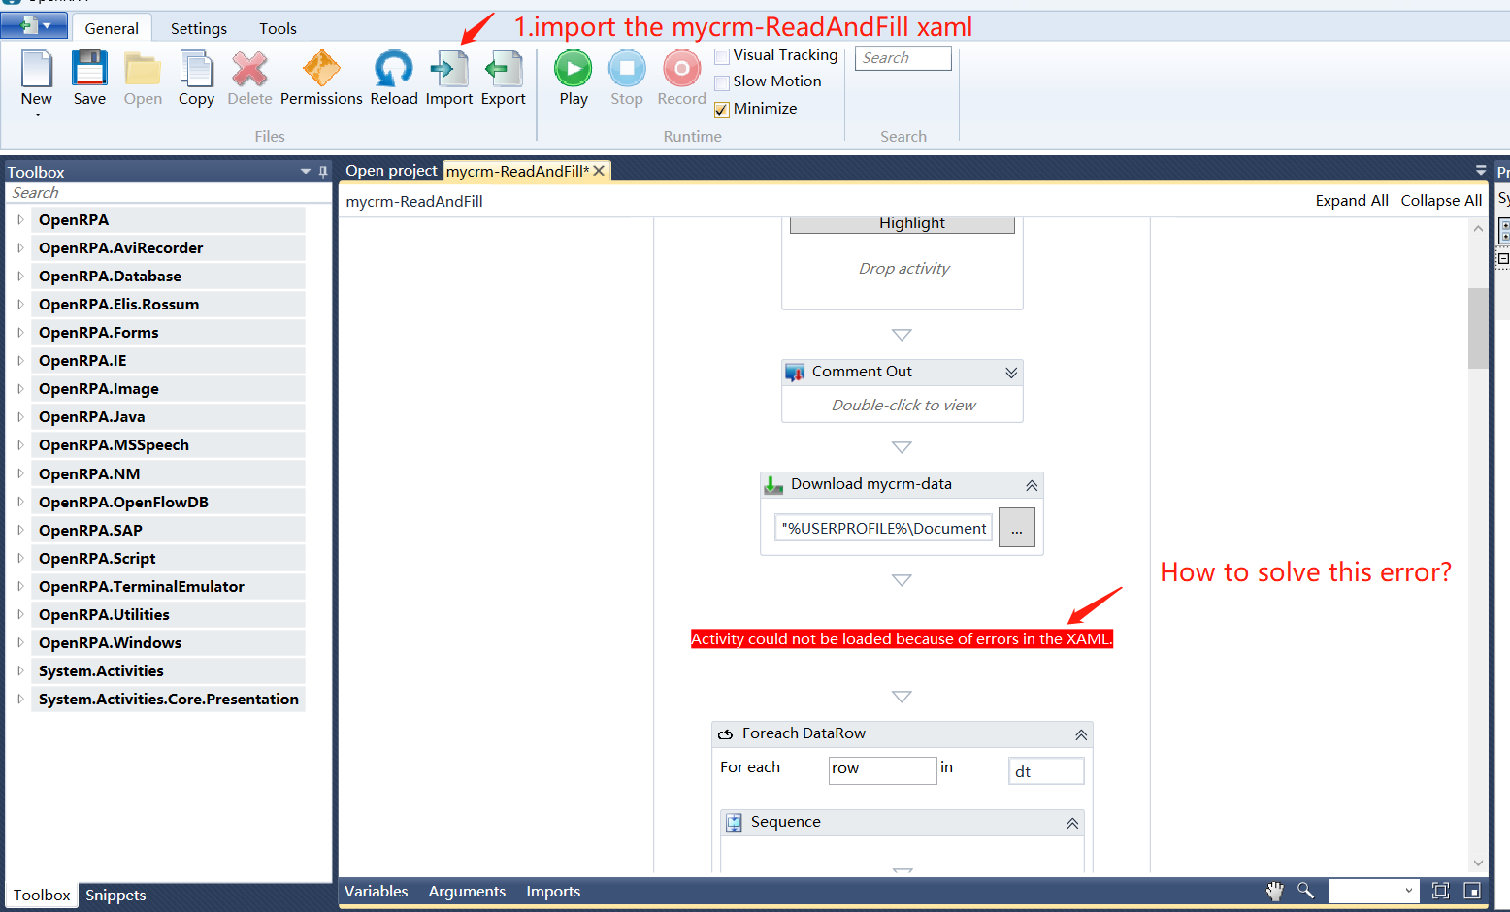Click the Sequence activity icon

(x=735, y=823)
